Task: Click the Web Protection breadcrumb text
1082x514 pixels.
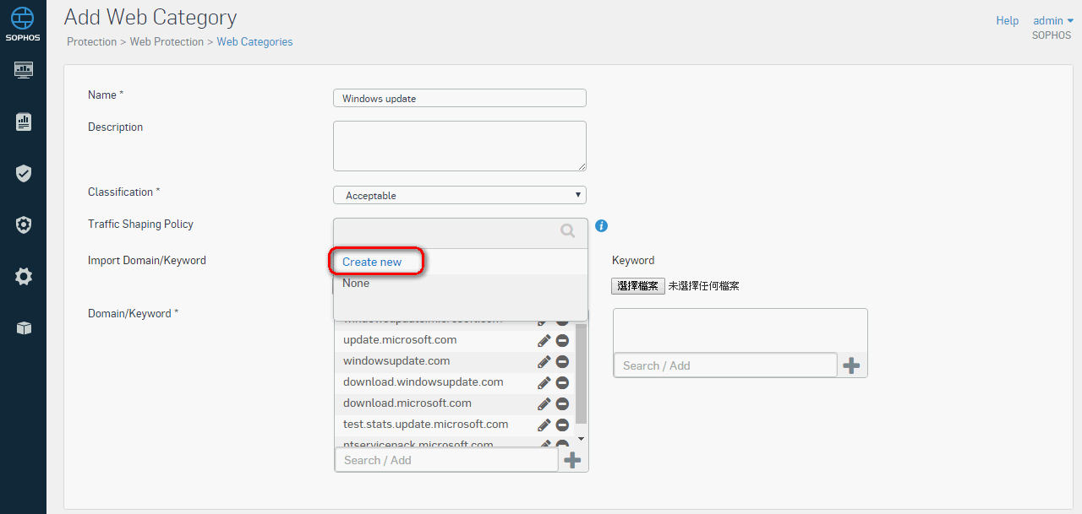Action: (167, 41)
